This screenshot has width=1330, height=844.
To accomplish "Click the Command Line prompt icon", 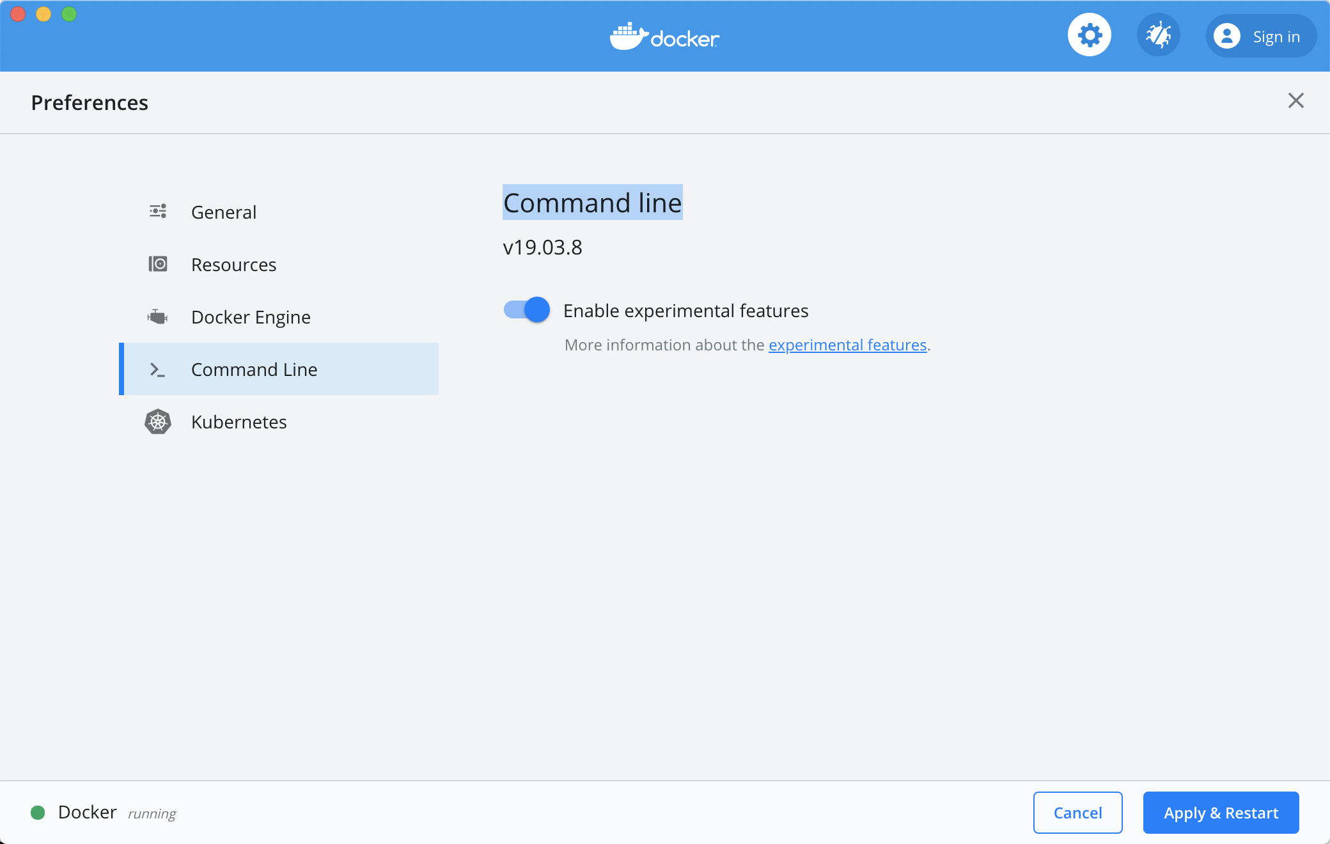I will (158, 370).
